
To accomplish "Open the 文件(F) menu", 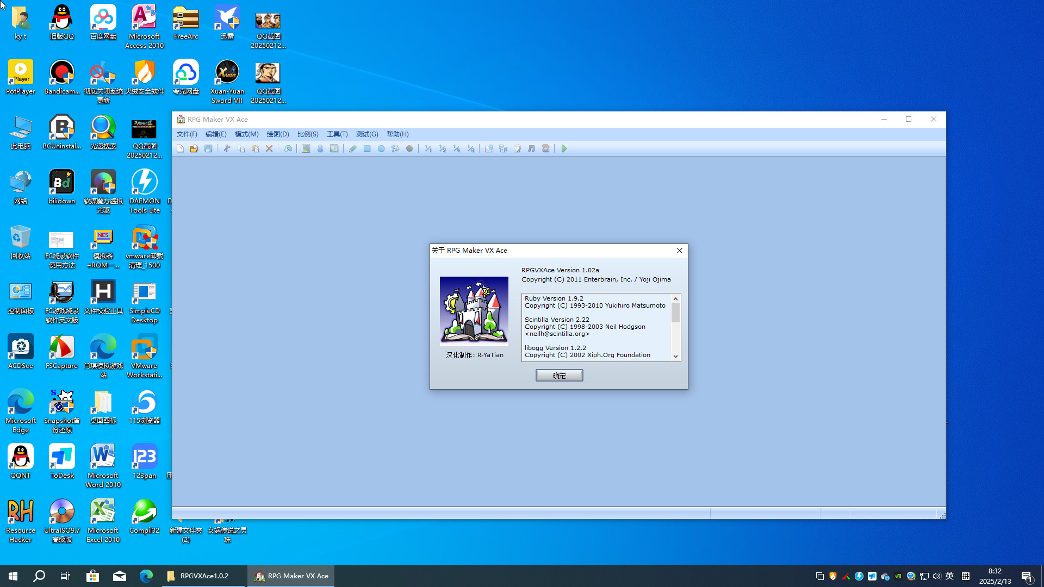I will tap(187, 134).
